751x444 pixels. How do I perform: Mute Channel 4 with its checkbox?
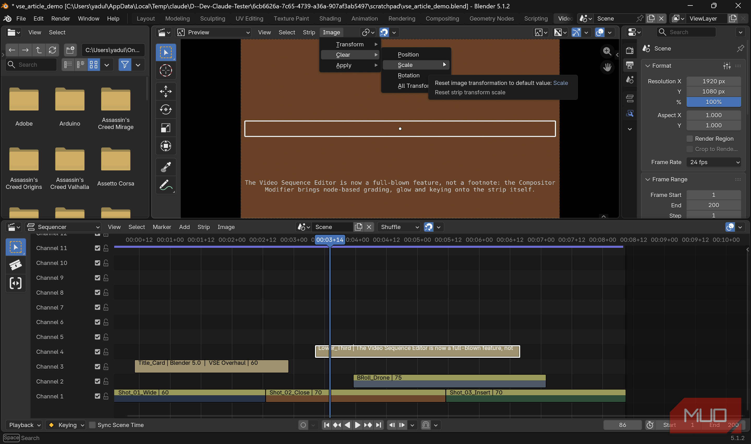point(97,352)
